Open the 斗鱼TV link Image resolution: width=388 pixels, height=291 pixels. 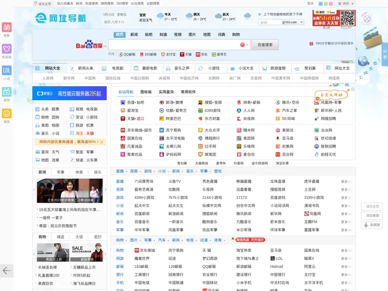[x=175, y=182]
